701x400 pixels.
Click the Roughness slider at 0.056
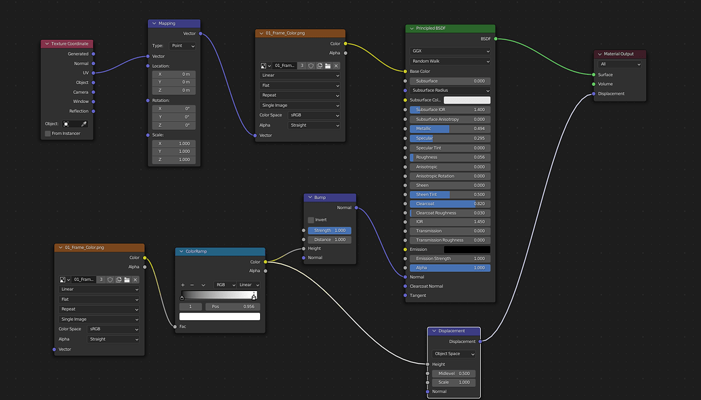coord(450,157)
